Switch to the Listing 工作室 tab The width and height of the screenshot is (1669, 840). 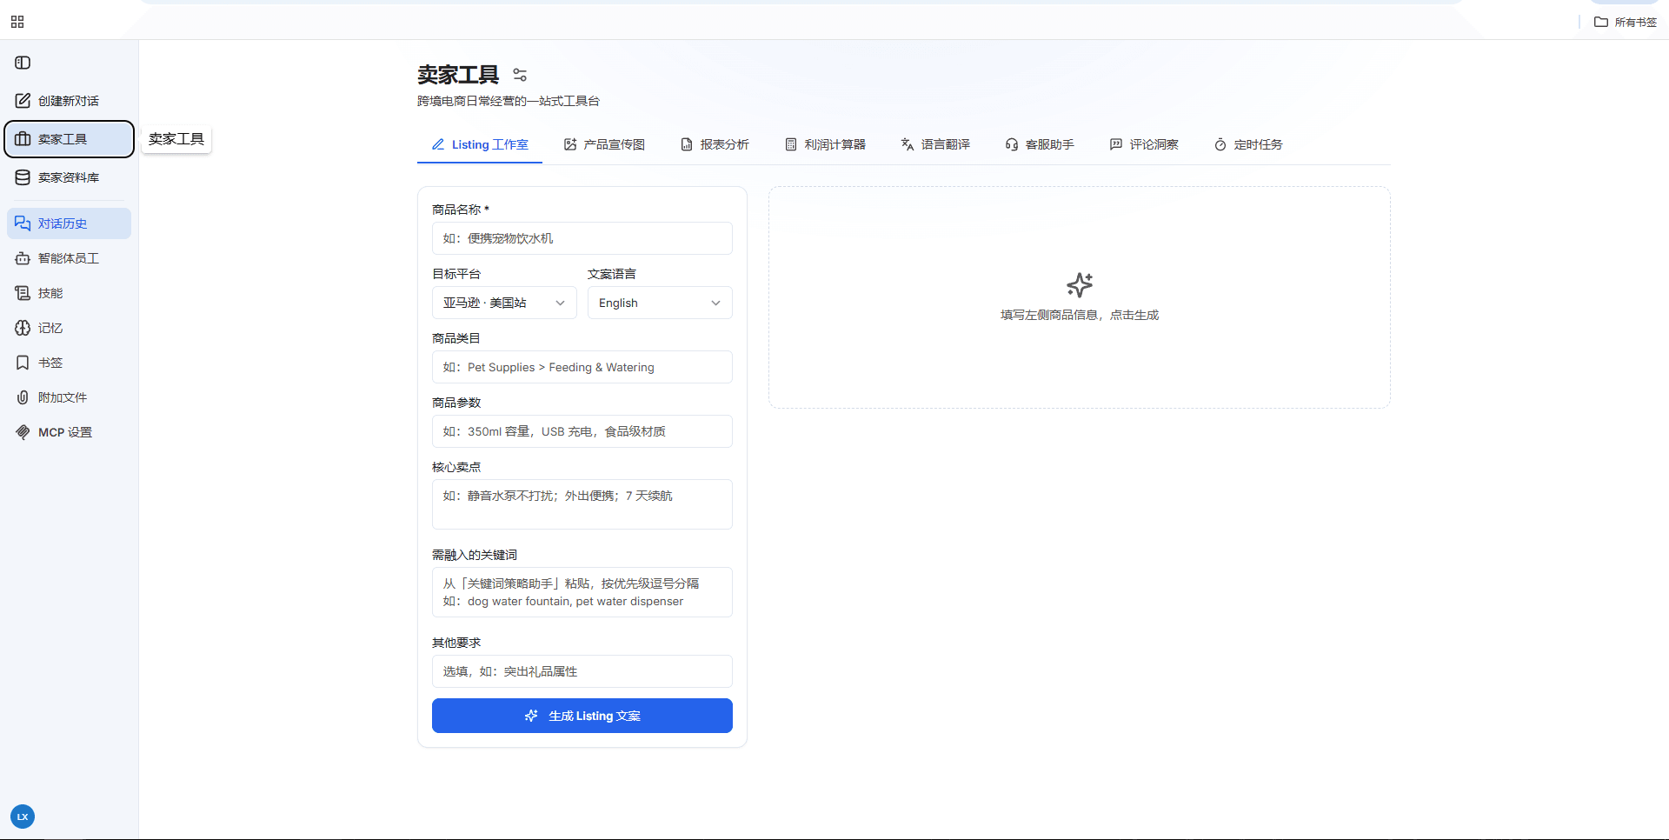[480, 144]
